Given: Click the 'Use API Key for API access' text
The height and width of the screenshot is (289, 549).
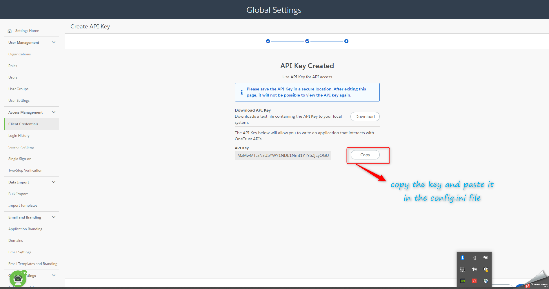Looking at the screenshot, I should [307, 77].
